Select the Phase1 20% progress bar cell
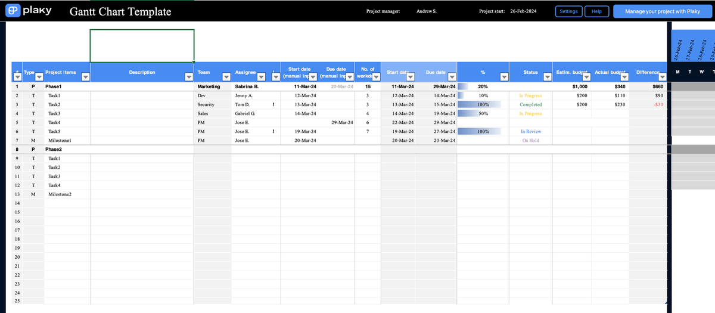Viewport: 715px width, 313px height. click(x=483, y=86)
